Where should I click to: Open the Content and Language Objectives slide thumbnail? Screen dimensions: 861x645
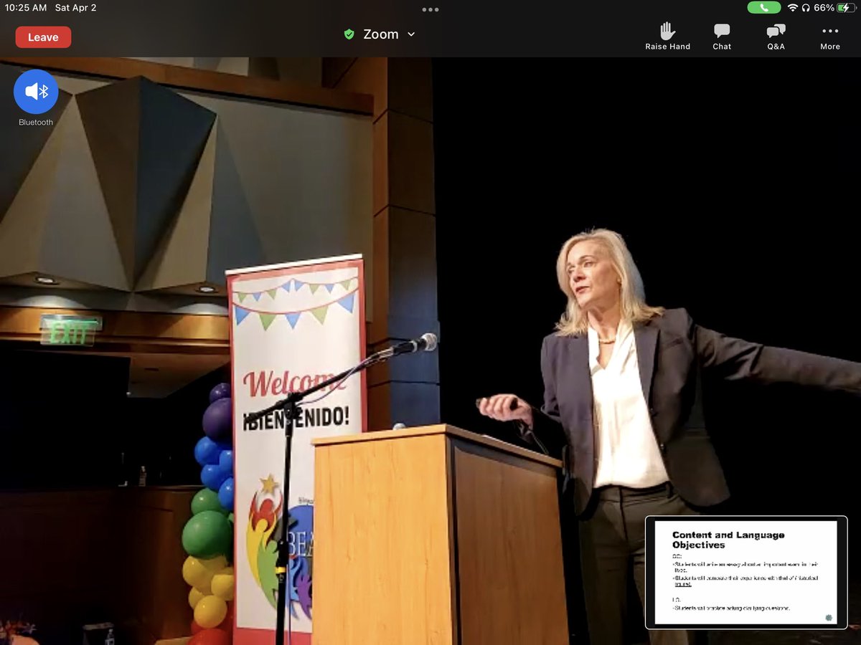click(x=746, y=572)
